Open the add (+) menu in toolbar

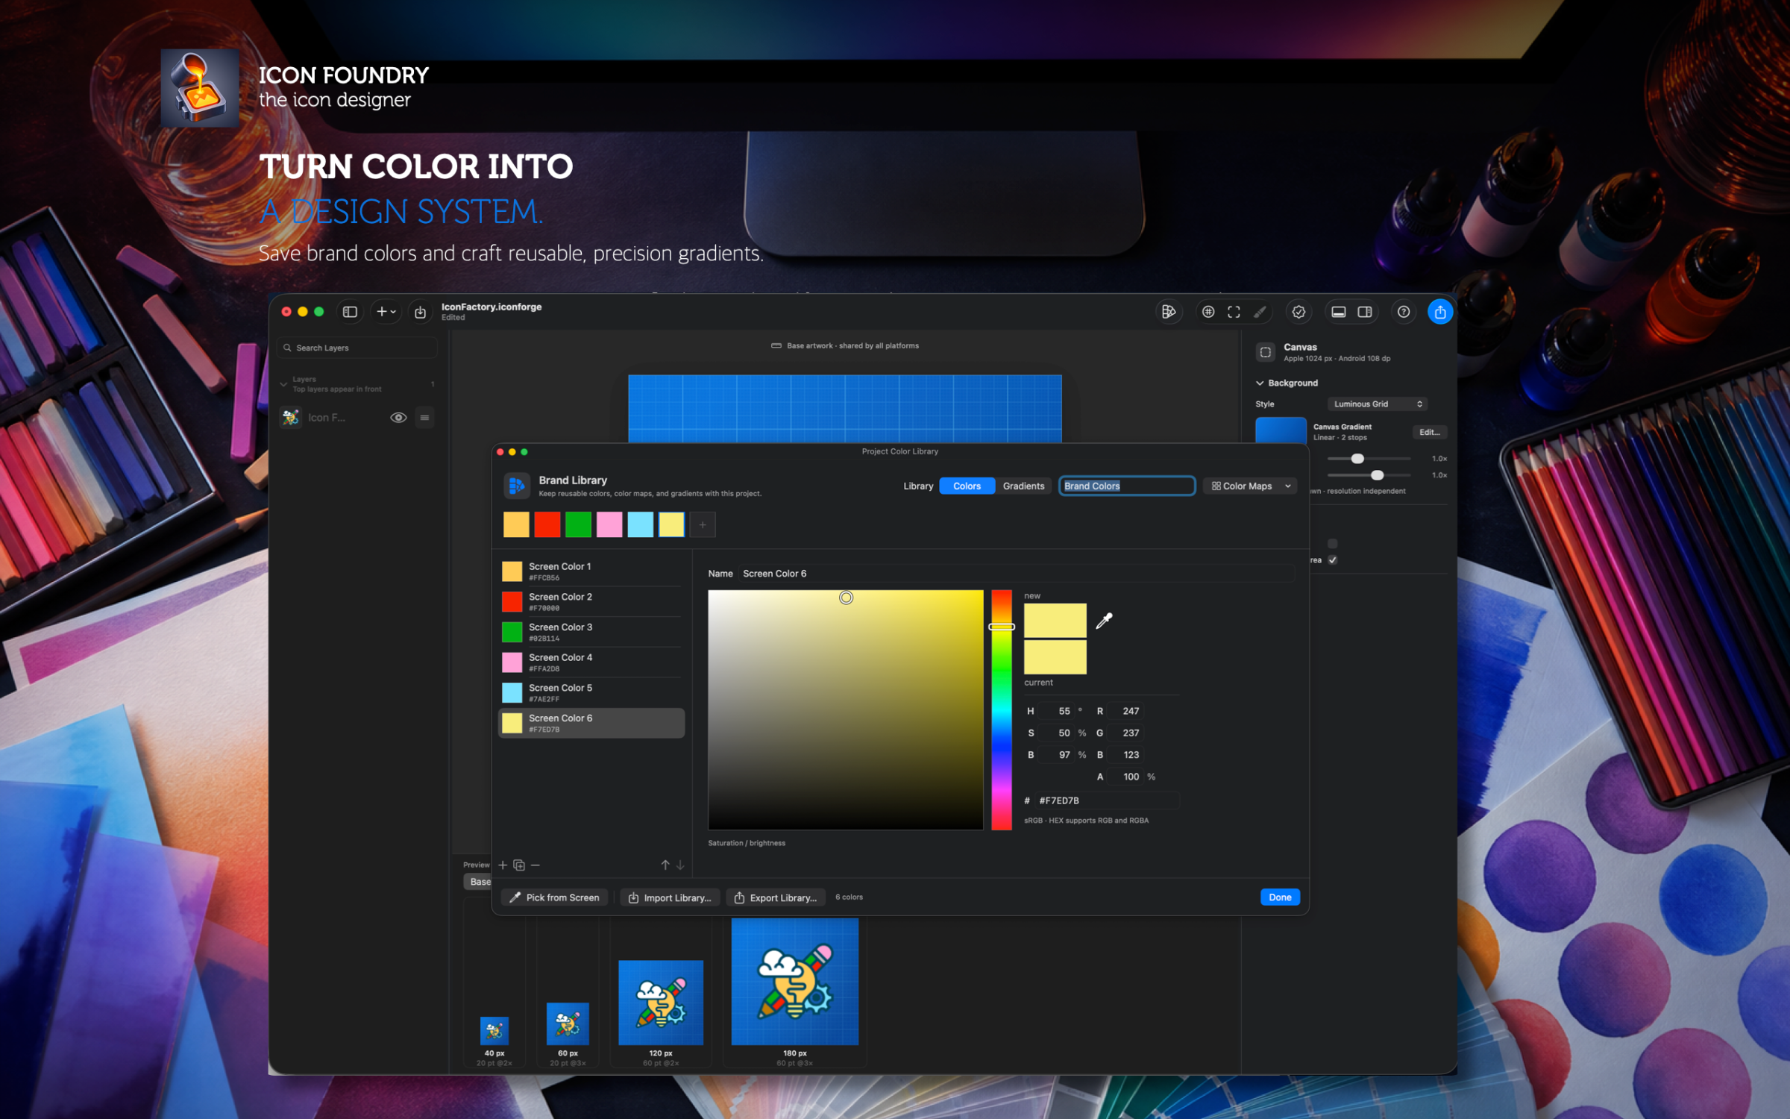tap(386, 312)
